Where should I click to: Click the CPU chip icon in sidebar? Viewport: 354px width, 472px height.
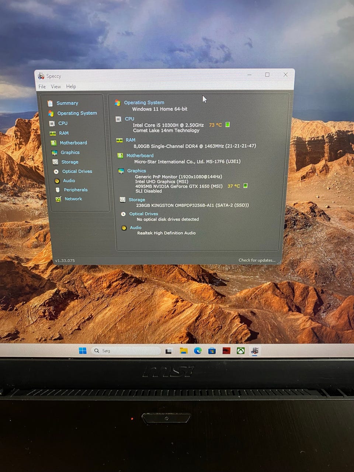52,124
